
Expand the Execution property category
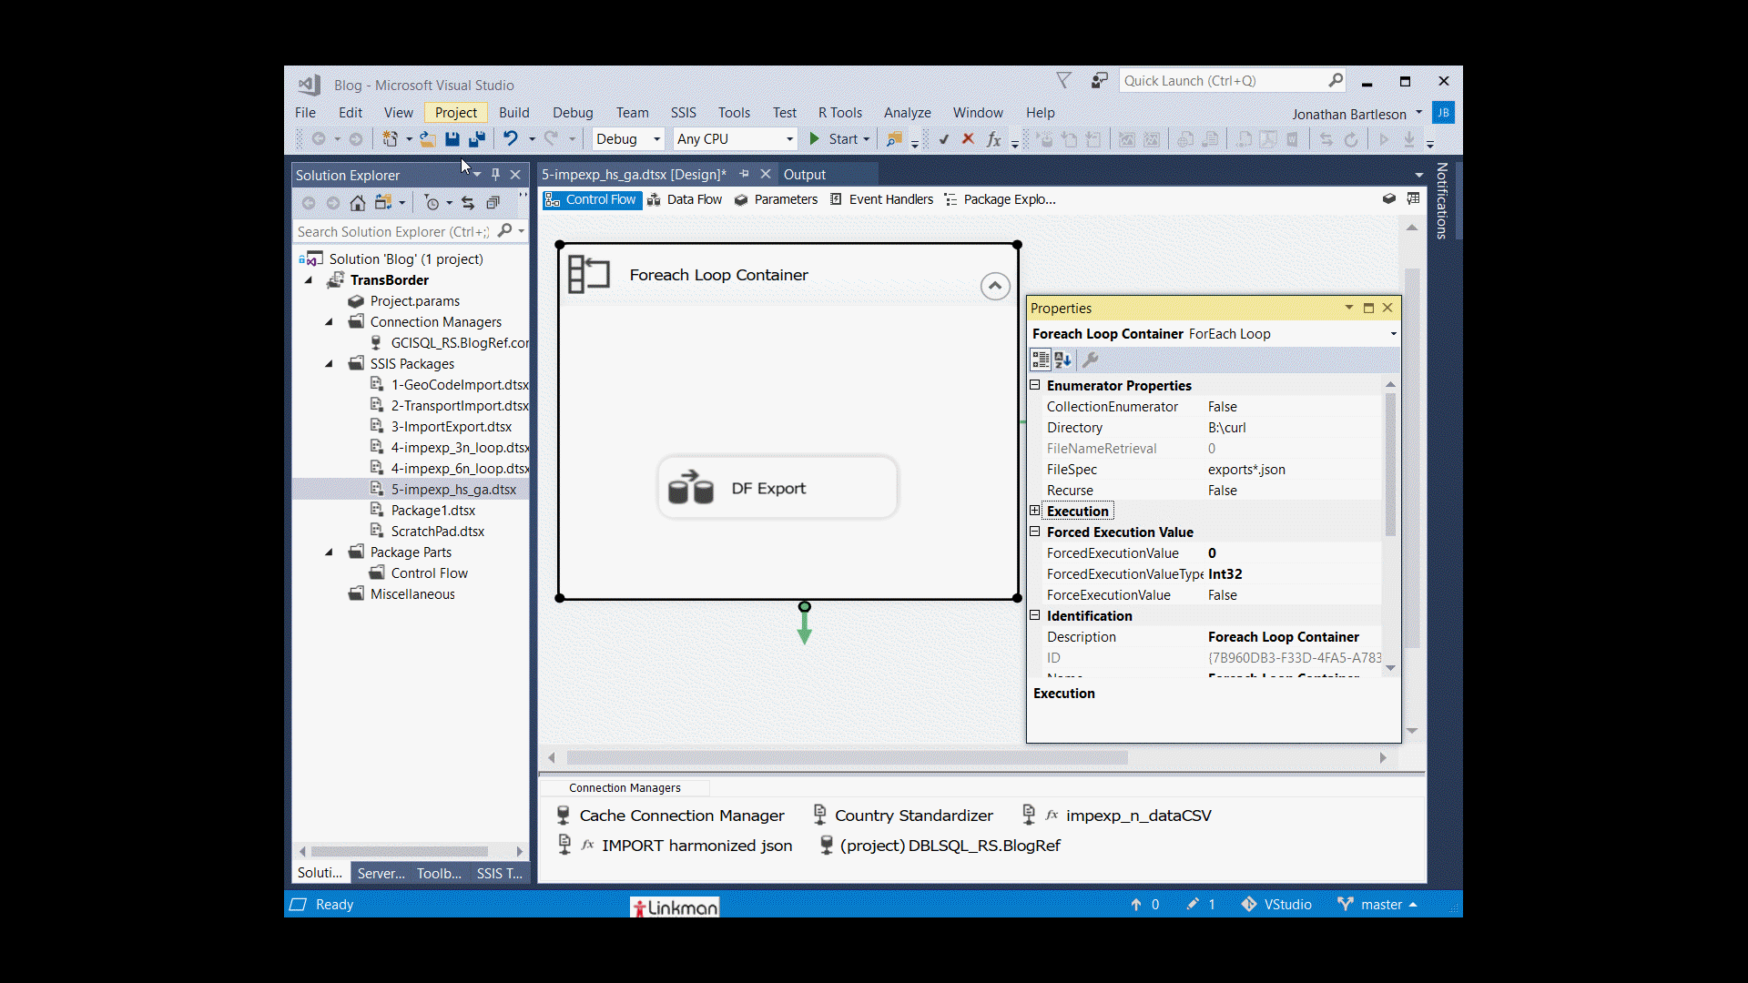pyautogui.click(x=1035, y=511)
